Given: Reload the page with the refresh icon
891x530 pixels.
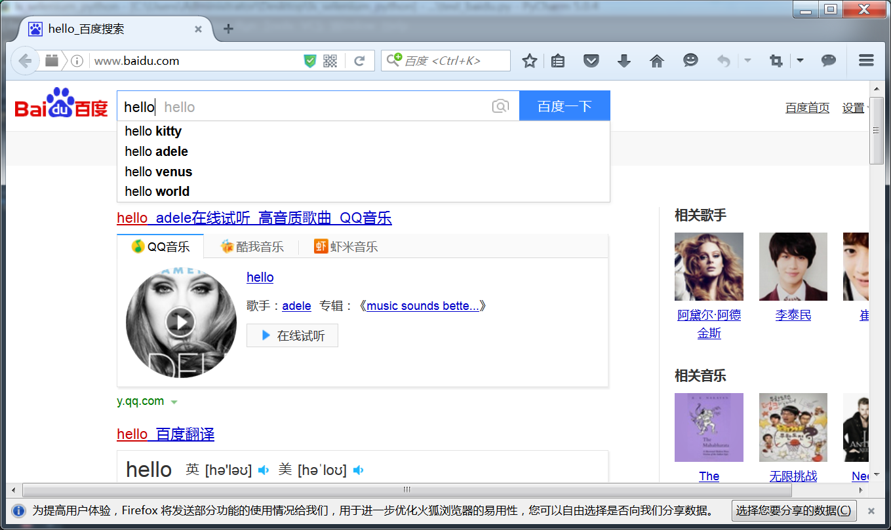Looking at the screenshot, I should (359, 61).
